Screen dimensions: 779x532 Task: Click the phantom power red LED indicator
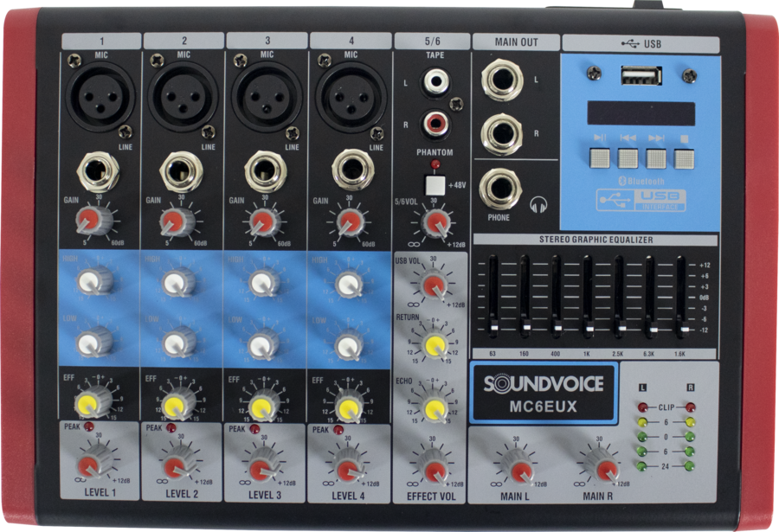pos(435,164)
